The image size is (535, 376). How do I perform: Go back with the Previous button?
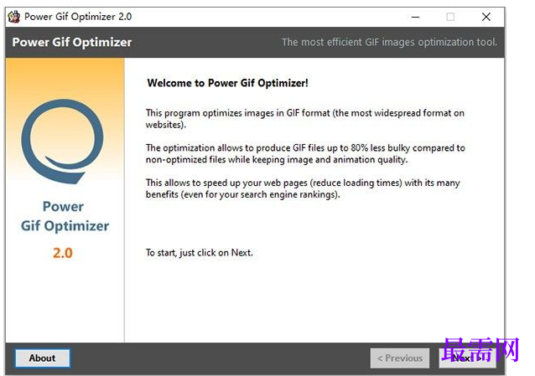pyautogui.click(x=399, y=358)
